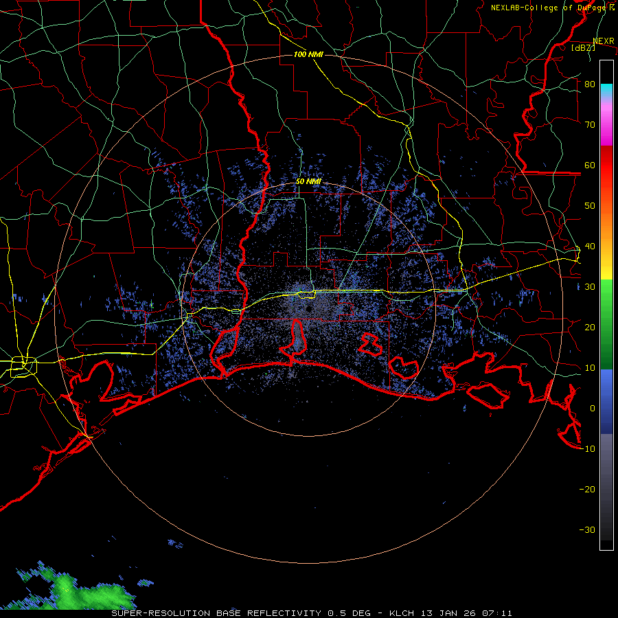Click the -10 value on the dBZ scale
The image size is (618, 618).
point(587,448)
